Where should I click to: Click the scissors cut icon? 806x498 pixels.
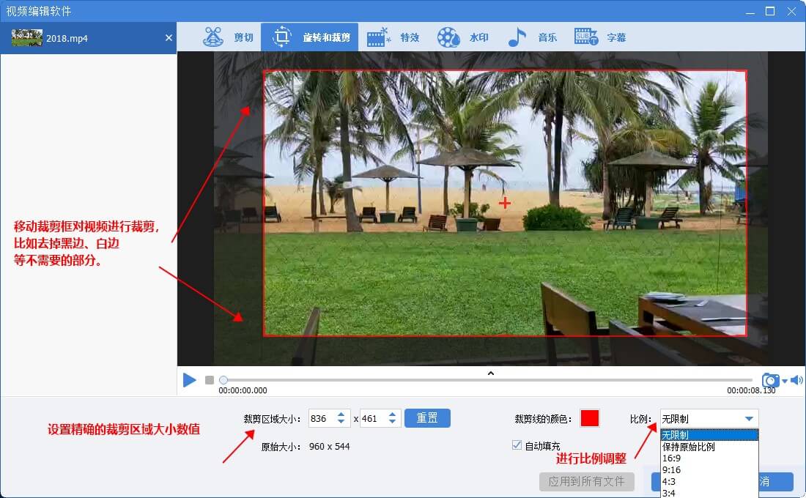tap(212, 37)
